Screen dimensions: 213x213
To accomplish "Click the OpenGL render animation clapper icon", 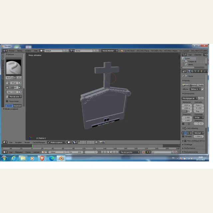I will click(x=104, y=142).
